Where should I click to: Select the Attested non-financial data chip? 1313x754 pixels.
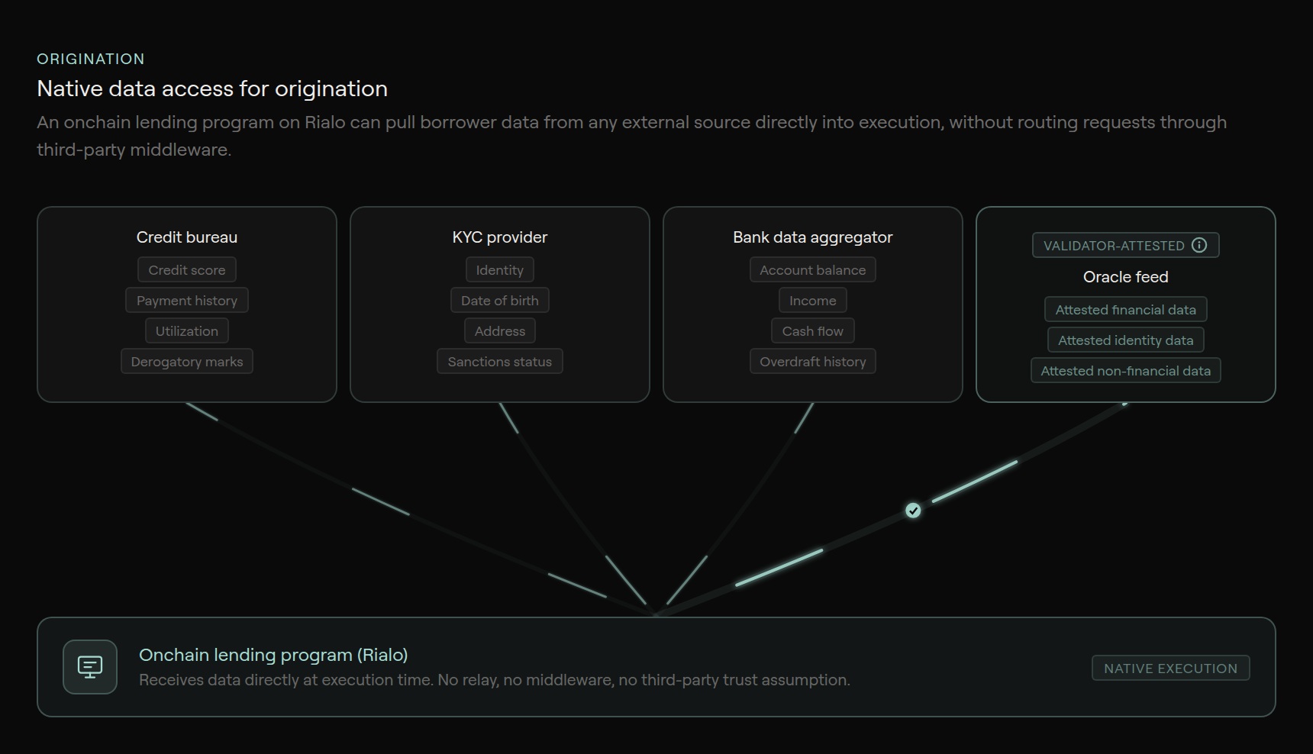coord(1126,371)
